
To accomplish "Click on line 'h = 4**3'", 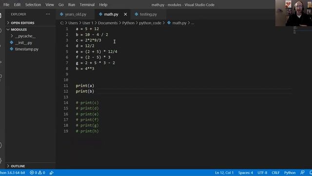I will point(85,68).
